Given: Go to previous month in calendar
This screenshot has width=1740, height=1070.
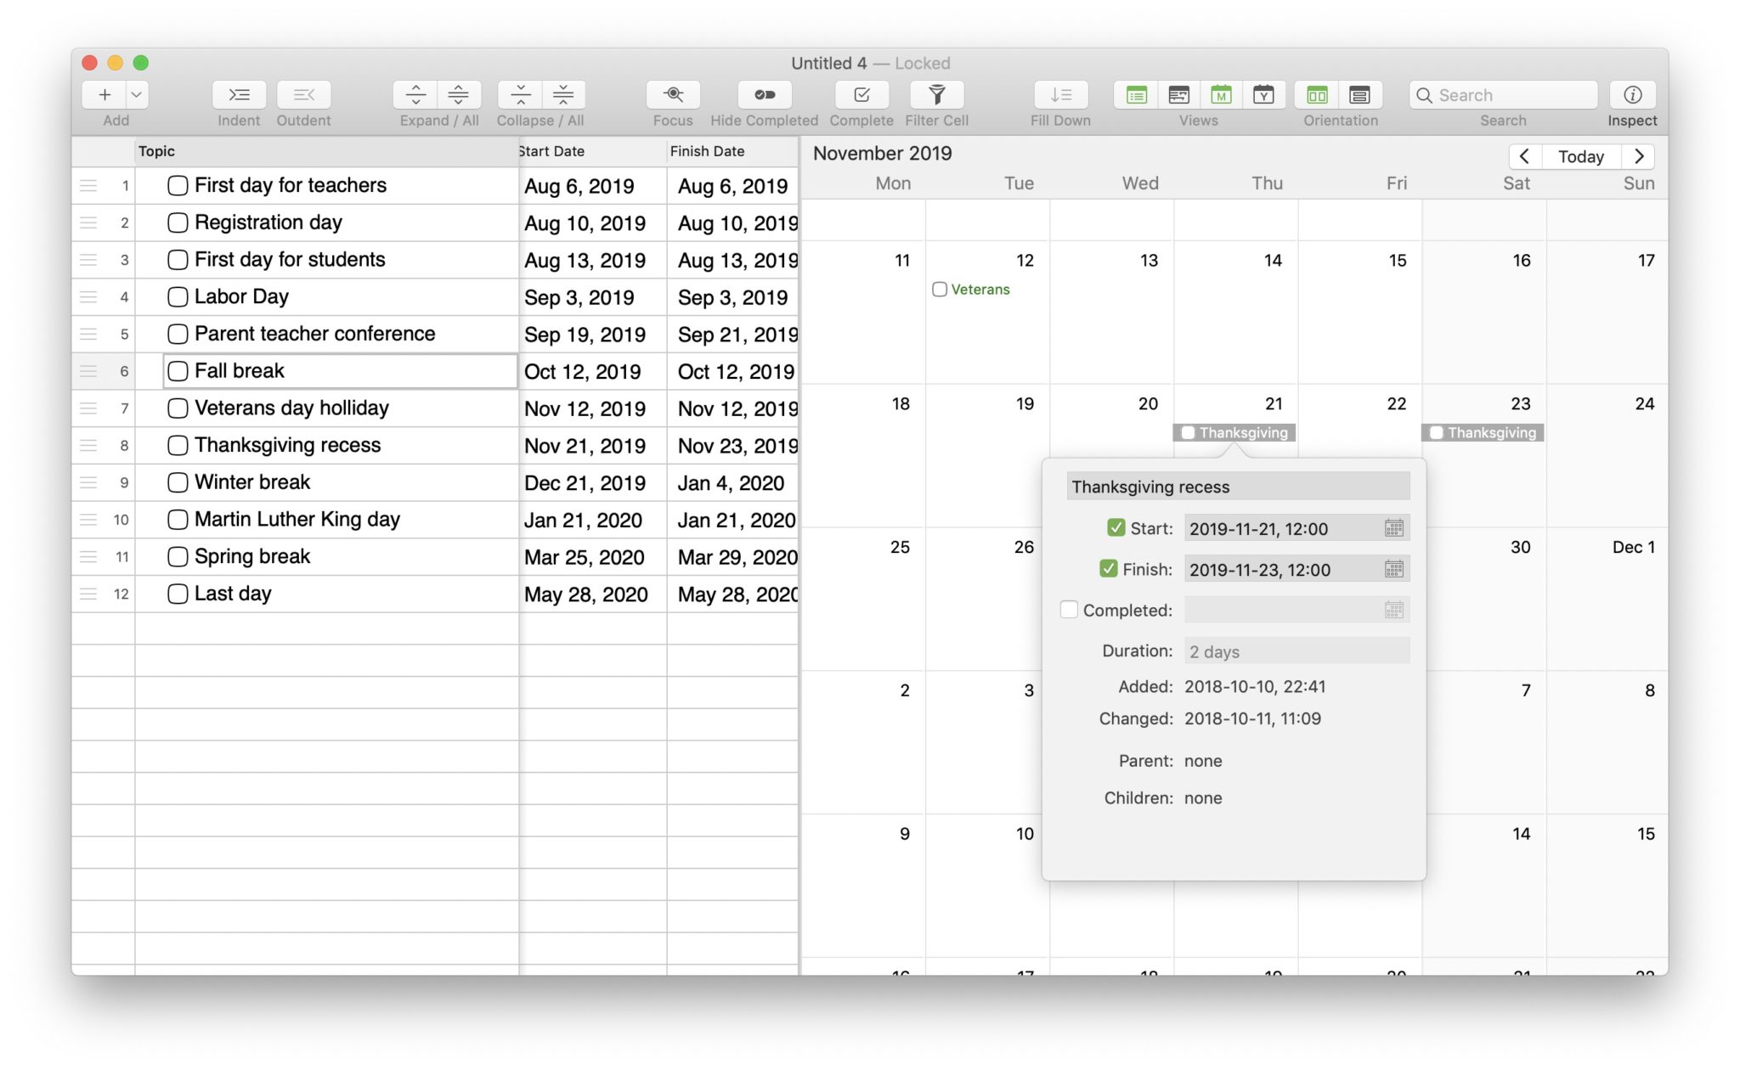Looking at the screenshot, I should [x=1524, y=156].
